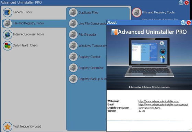Click the Windows Temporary files icon

[73, 46]
